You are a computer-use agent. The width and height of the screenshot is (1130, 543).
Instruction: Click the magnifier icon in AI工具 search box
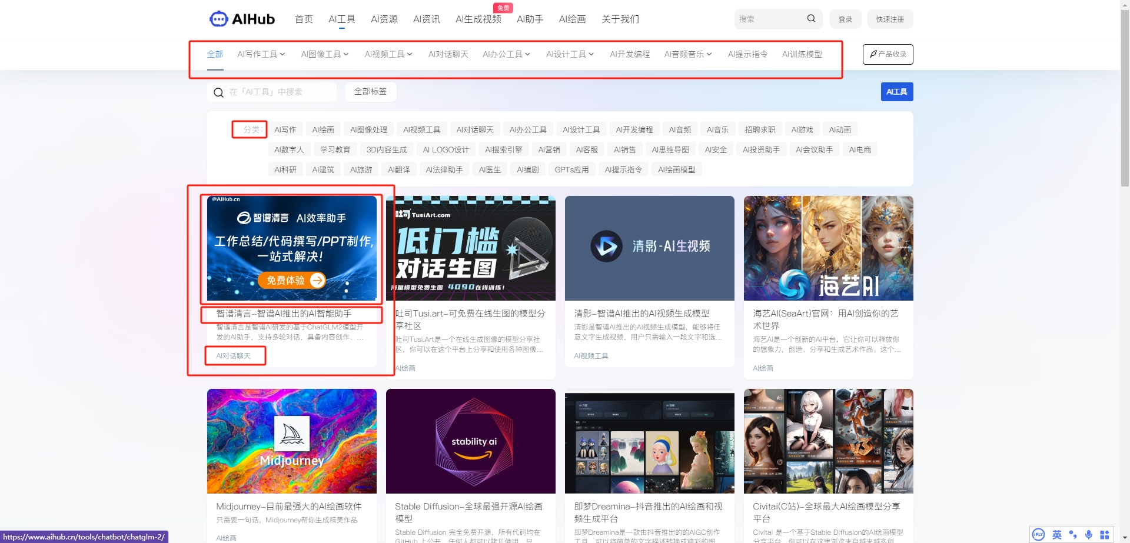(218, 92)
